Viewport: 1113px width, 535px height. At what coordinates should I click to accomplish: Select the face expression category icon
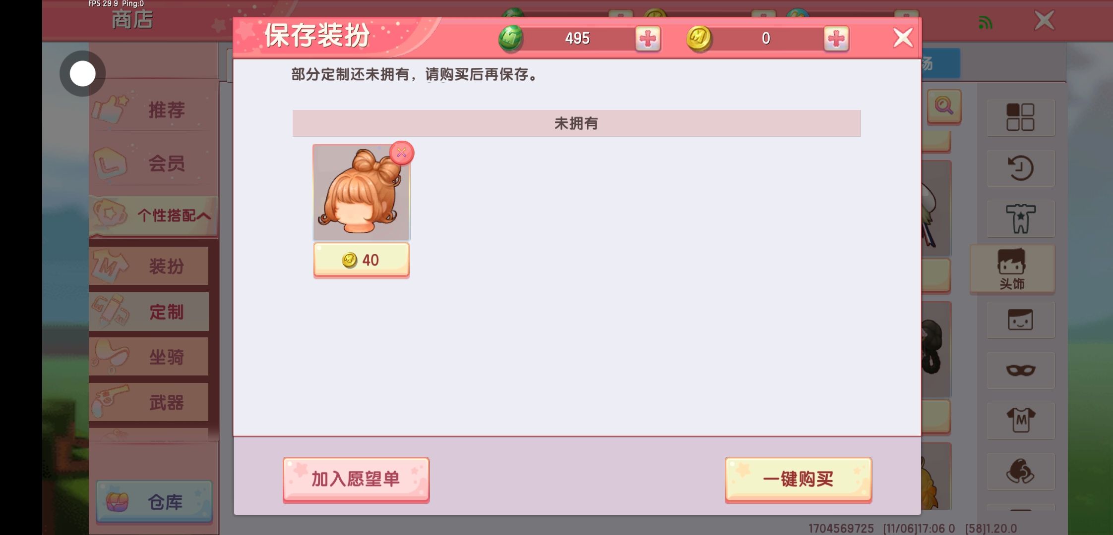tap(1020, 320)
